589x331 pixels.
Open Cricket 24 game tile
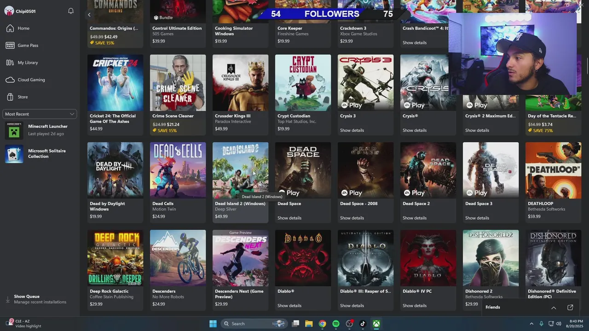point(115,95)
